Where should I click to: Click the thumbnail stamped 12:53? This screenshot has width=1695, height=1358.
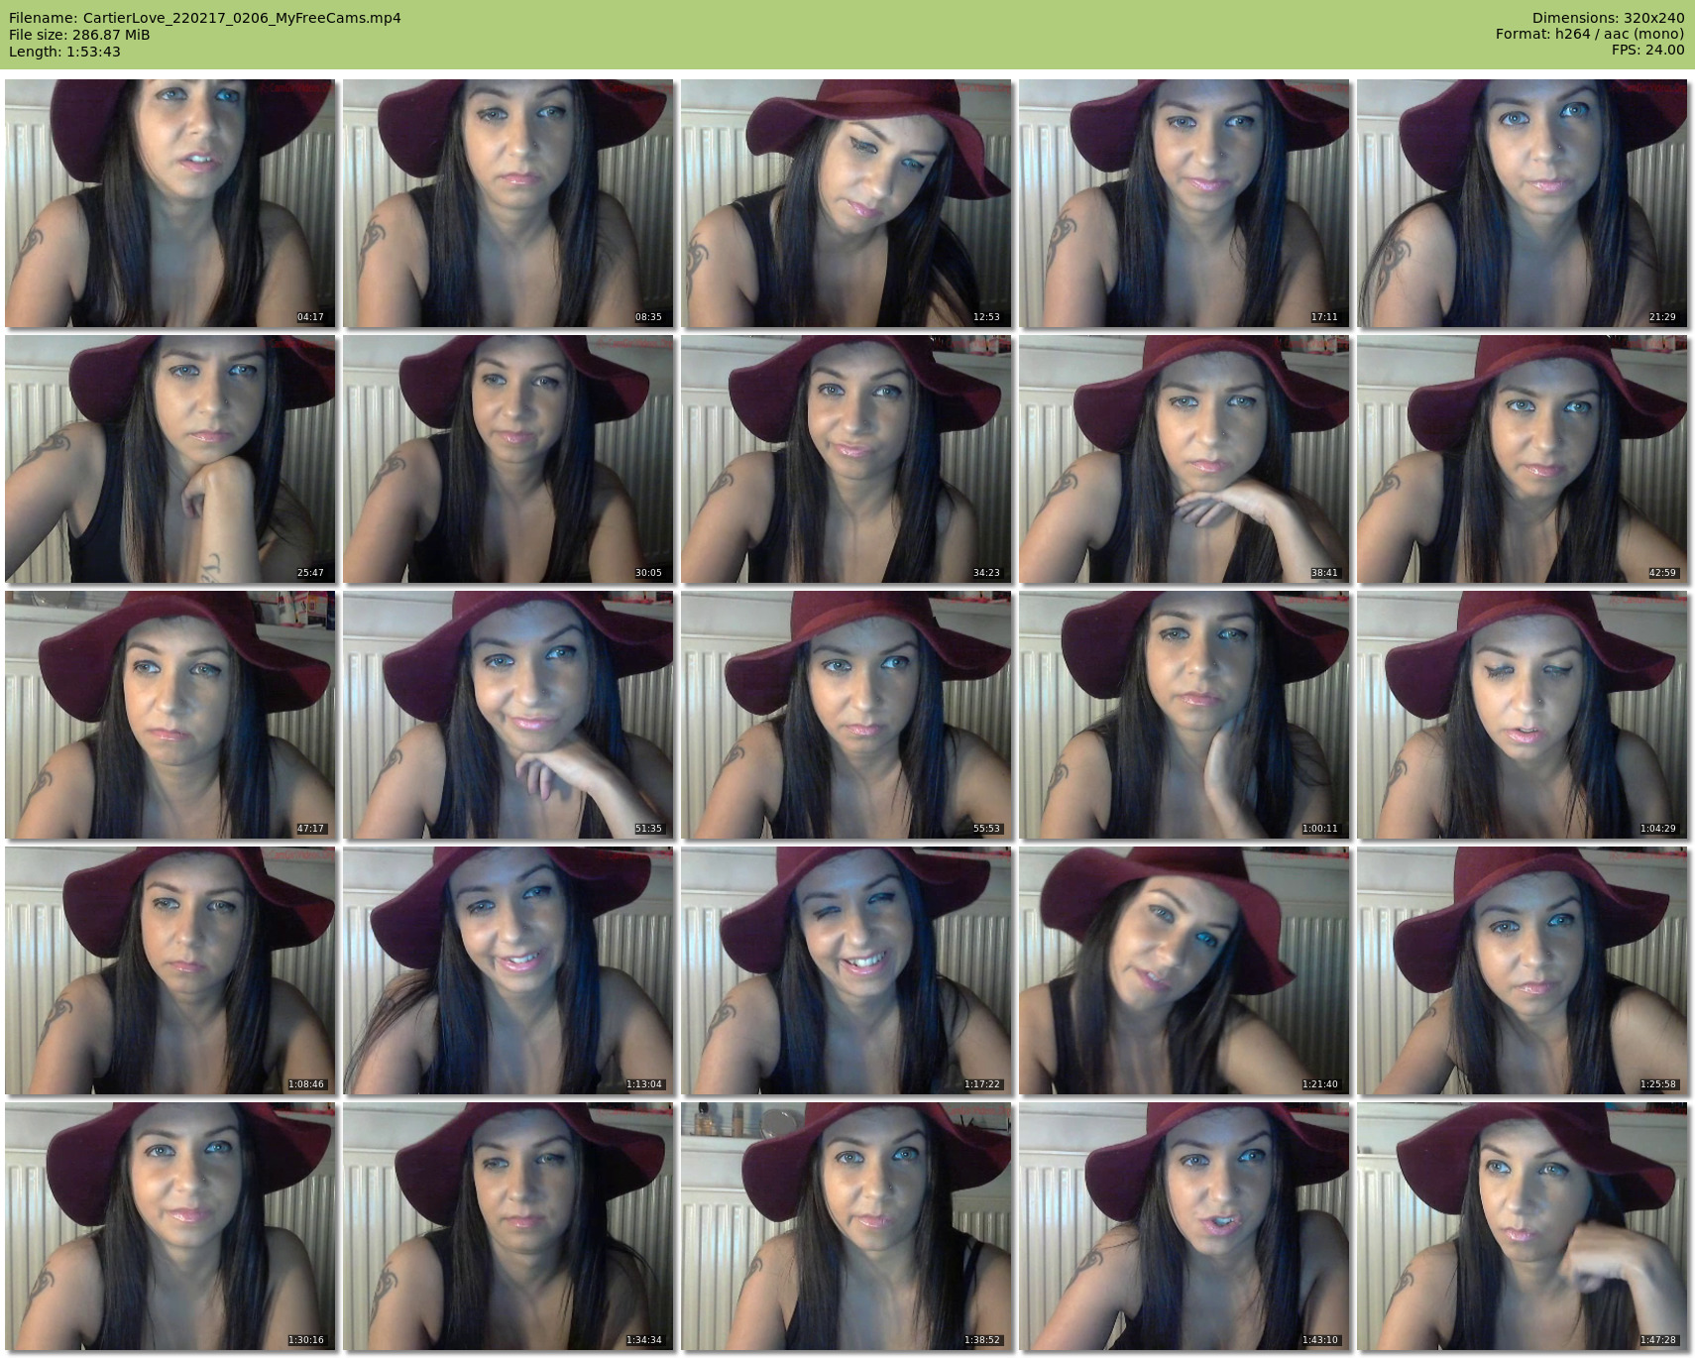click(x=847, y=203)
